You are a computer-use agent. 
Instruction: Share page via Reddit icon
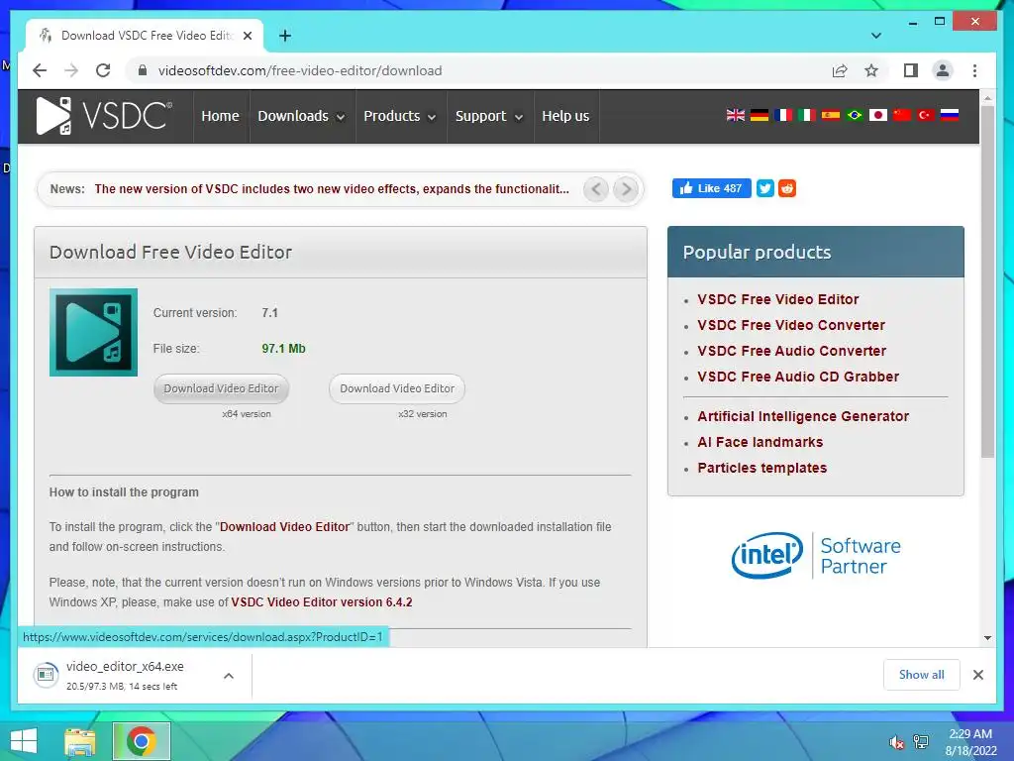[787, 188]
